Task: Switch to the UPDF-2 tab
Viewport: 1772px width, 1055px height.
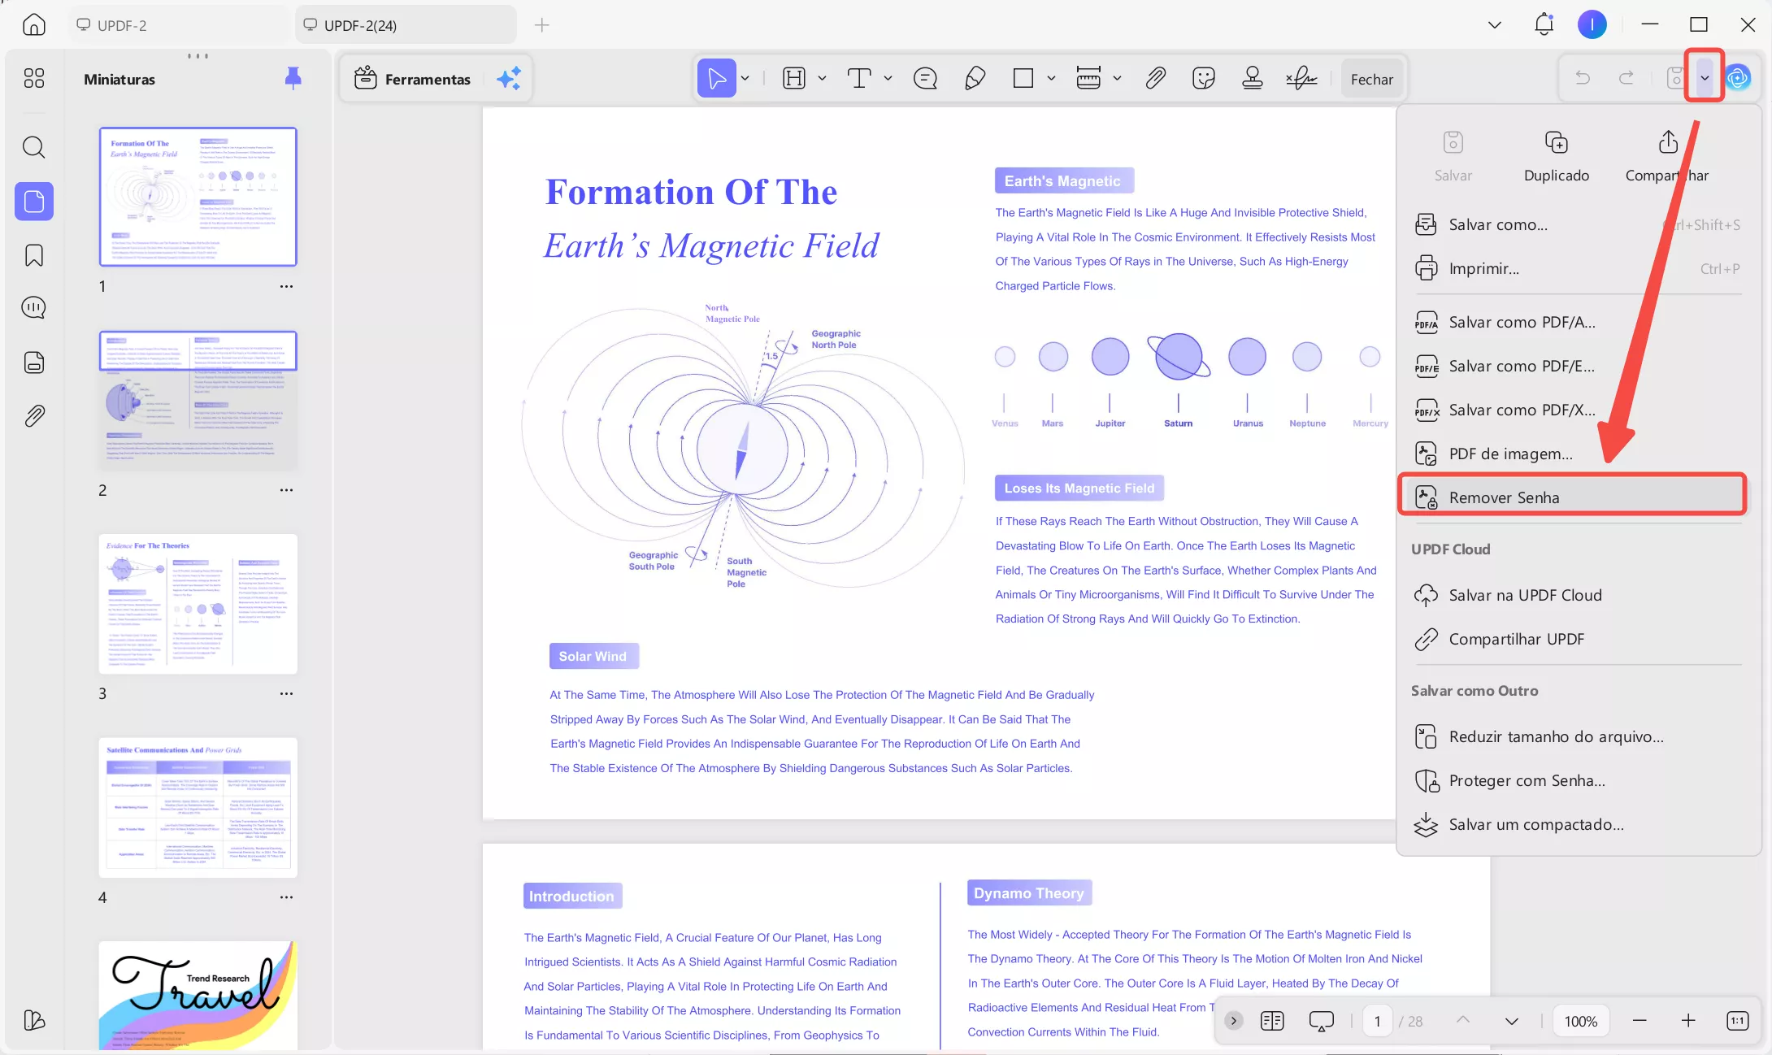Action: (122, 25)
